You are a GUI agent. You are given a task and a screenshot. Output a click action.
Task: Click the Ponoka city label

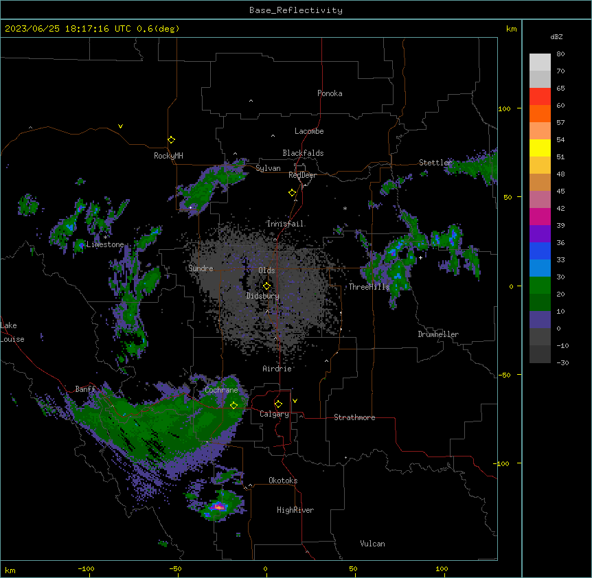[330, 93]
